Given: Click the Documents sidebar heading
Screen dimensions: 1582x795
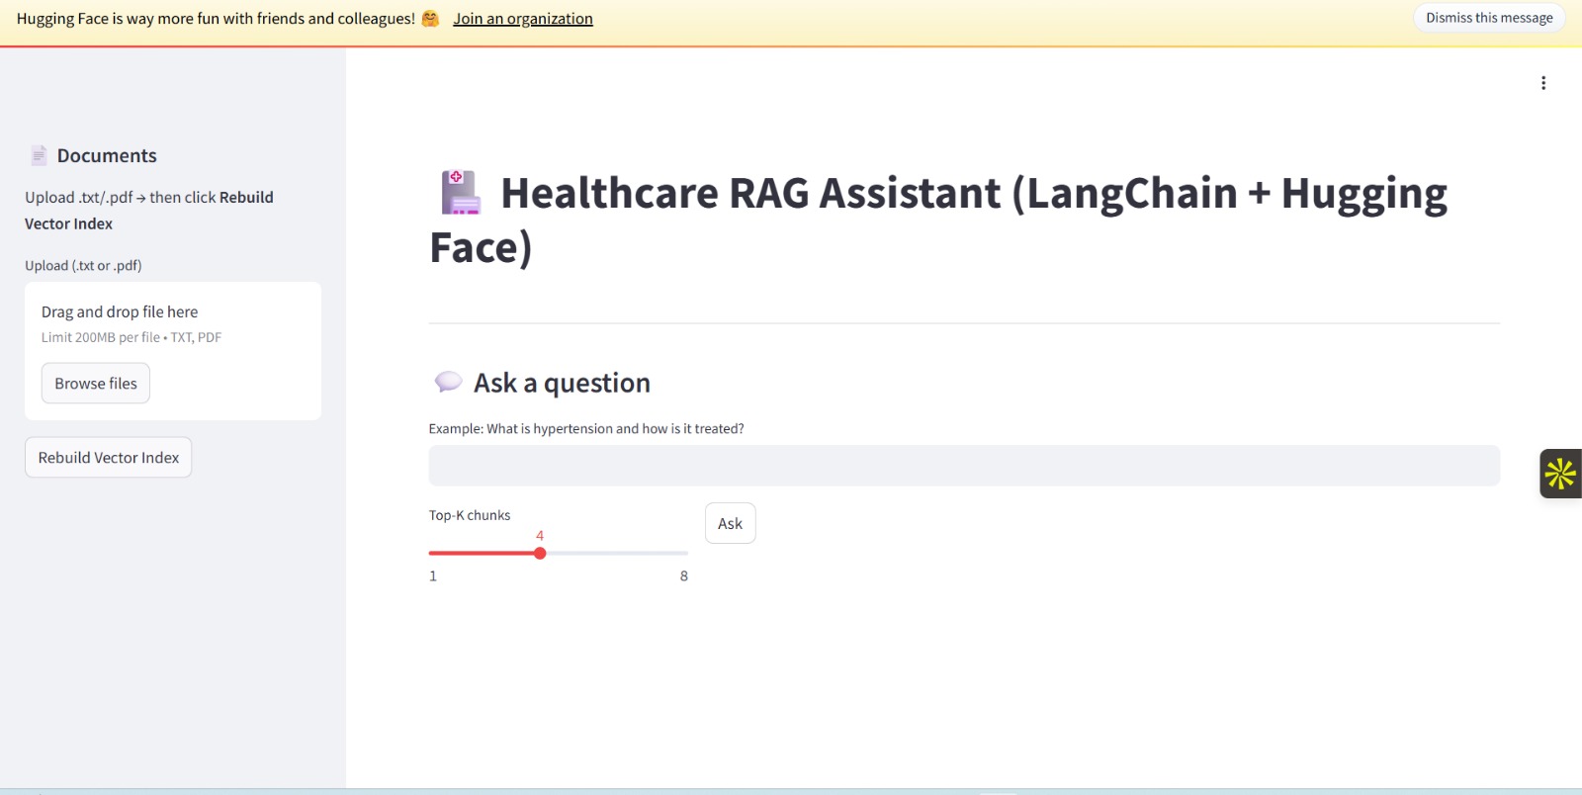Looking at the screenshot, I should pos(107,155).
